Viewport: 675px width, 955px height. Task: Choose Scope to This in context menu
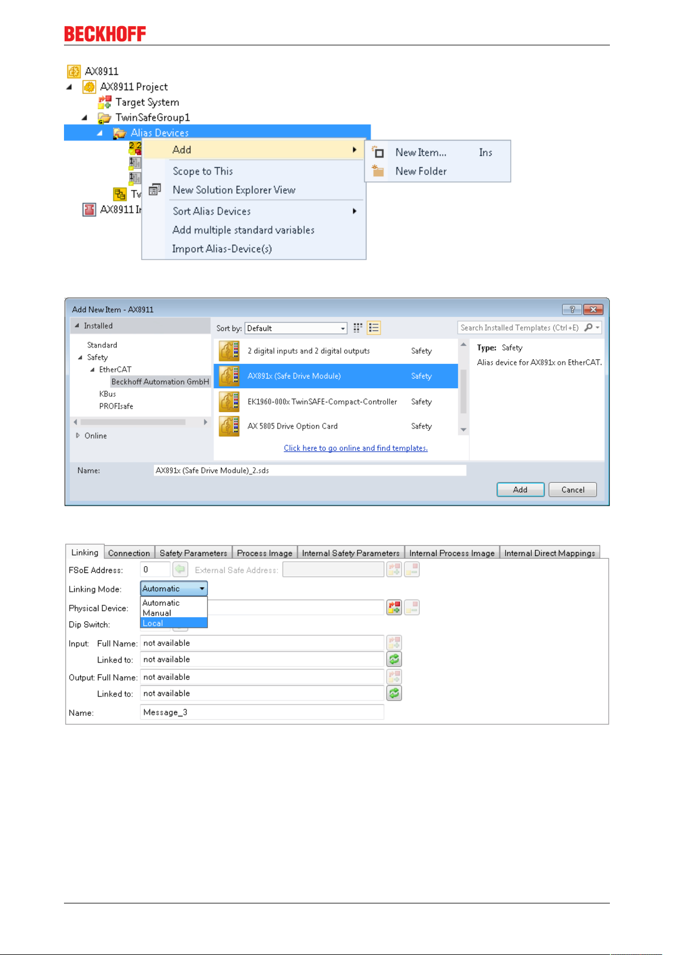point(202,171)
